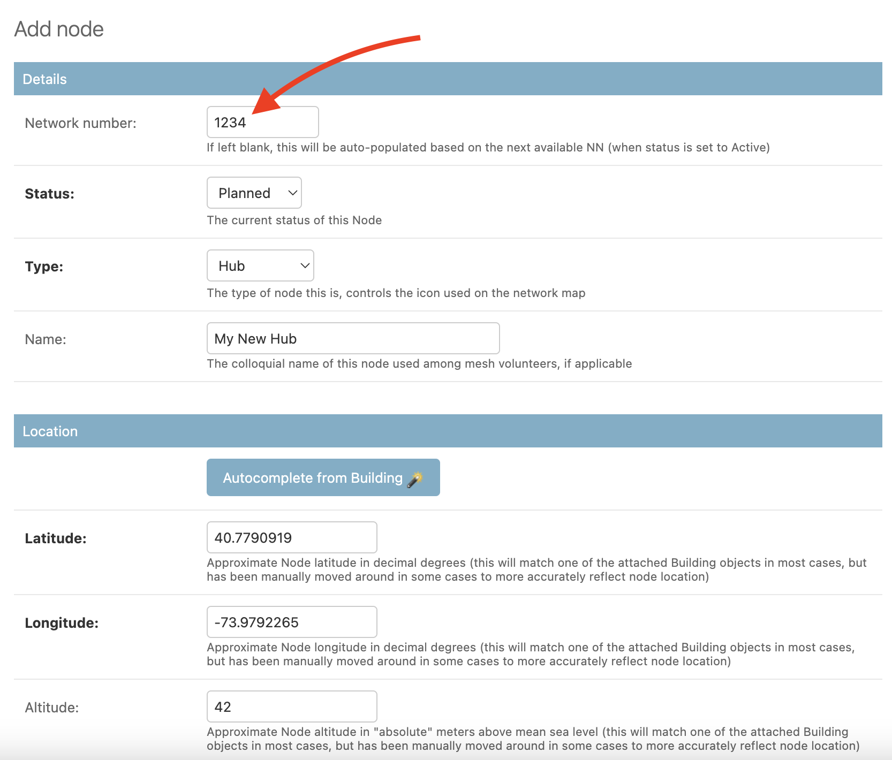Click the 'If left blank' help text

pyautogui.click(x=488, y=147)
